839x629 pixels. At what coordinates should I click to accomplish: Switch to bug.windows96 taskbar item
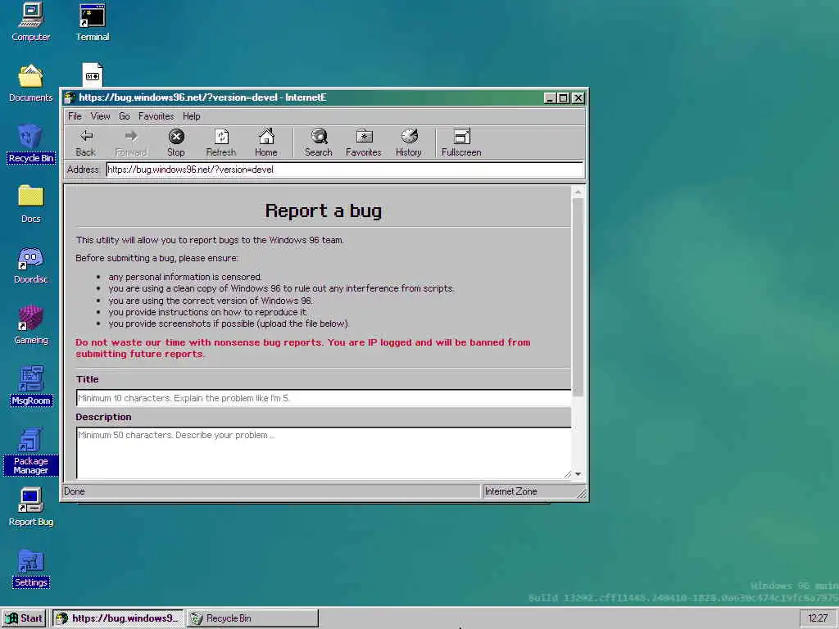[118, 618]
